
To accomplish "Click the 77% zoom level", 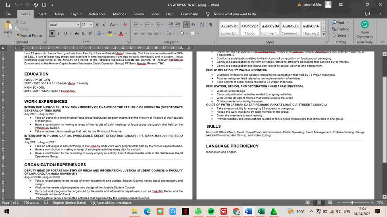I will 380,203.
